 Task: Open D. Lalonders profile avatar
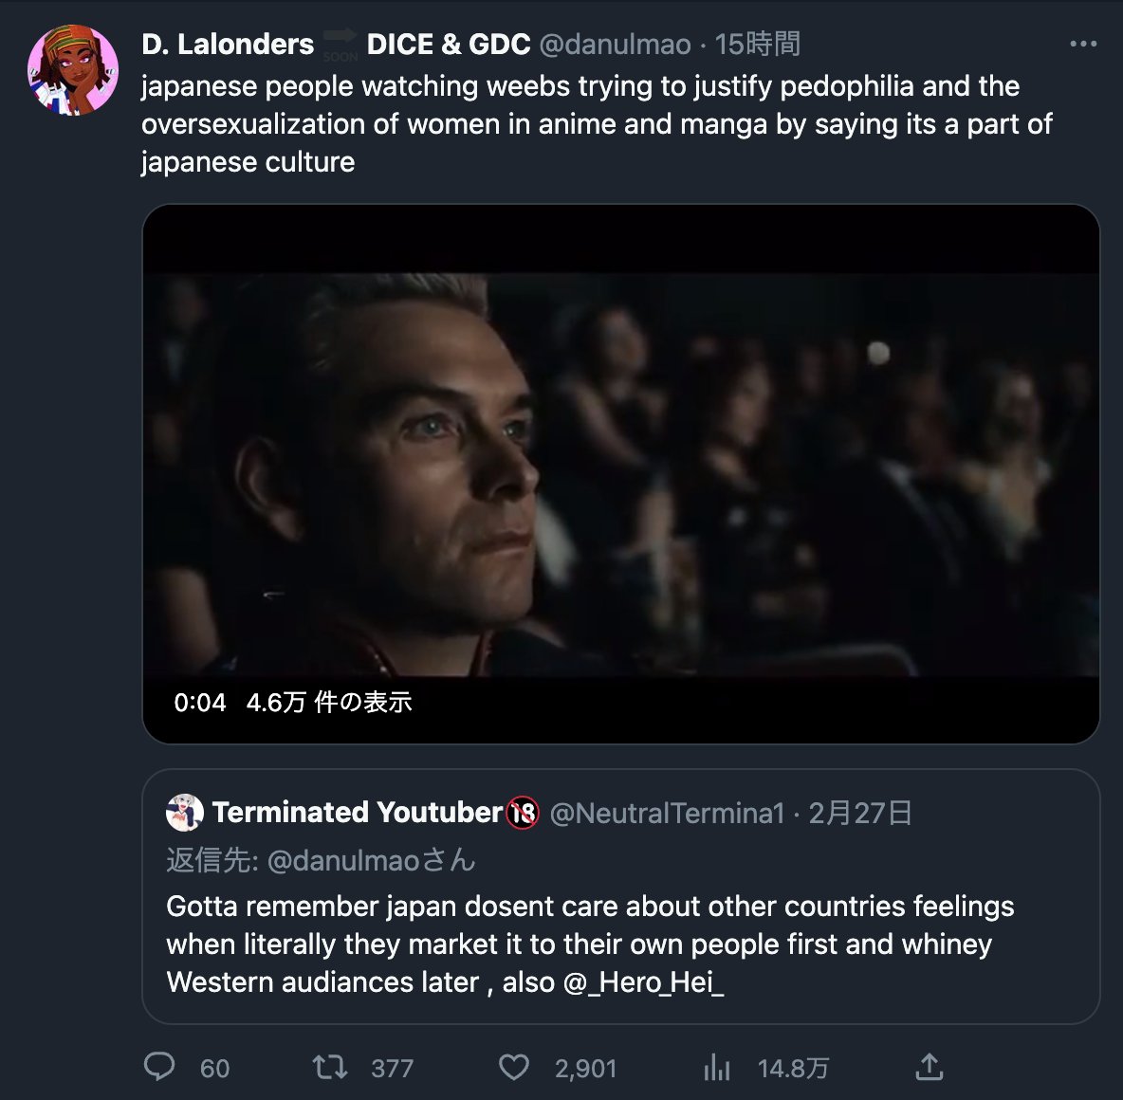click(x=73, y=71)
